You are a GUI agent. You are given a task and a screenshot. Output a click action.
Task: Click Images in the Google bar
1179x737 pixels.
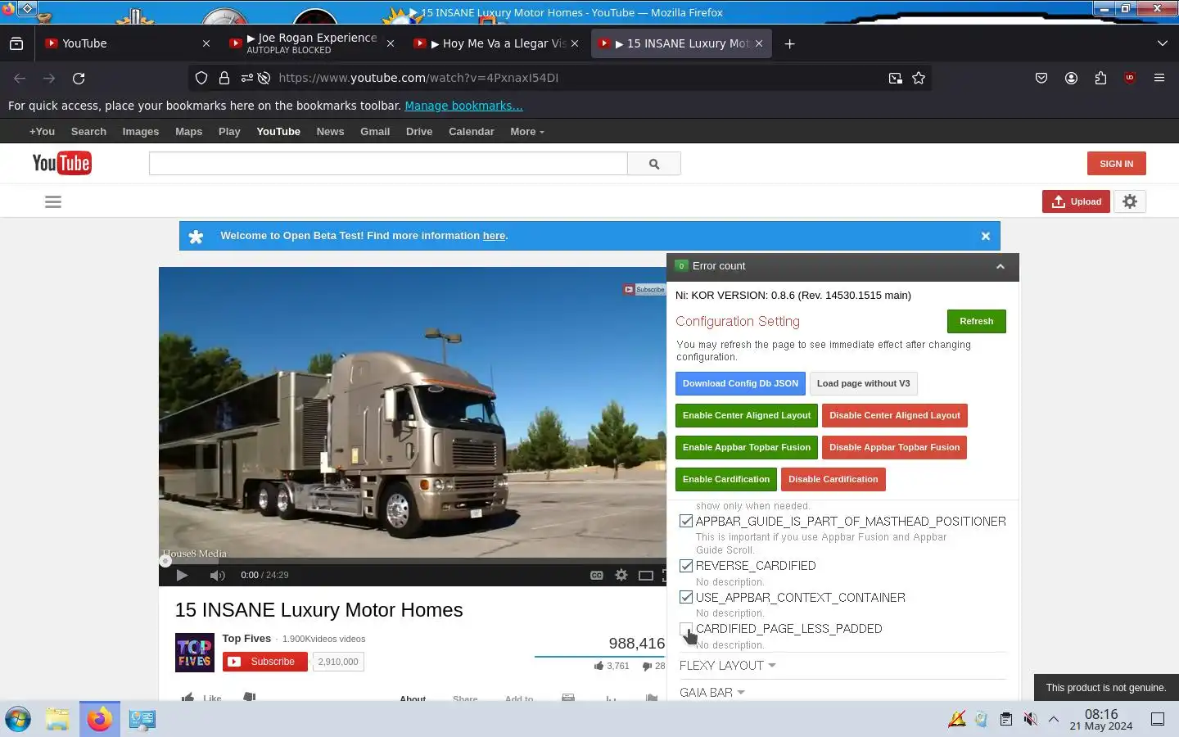(141, 131)
